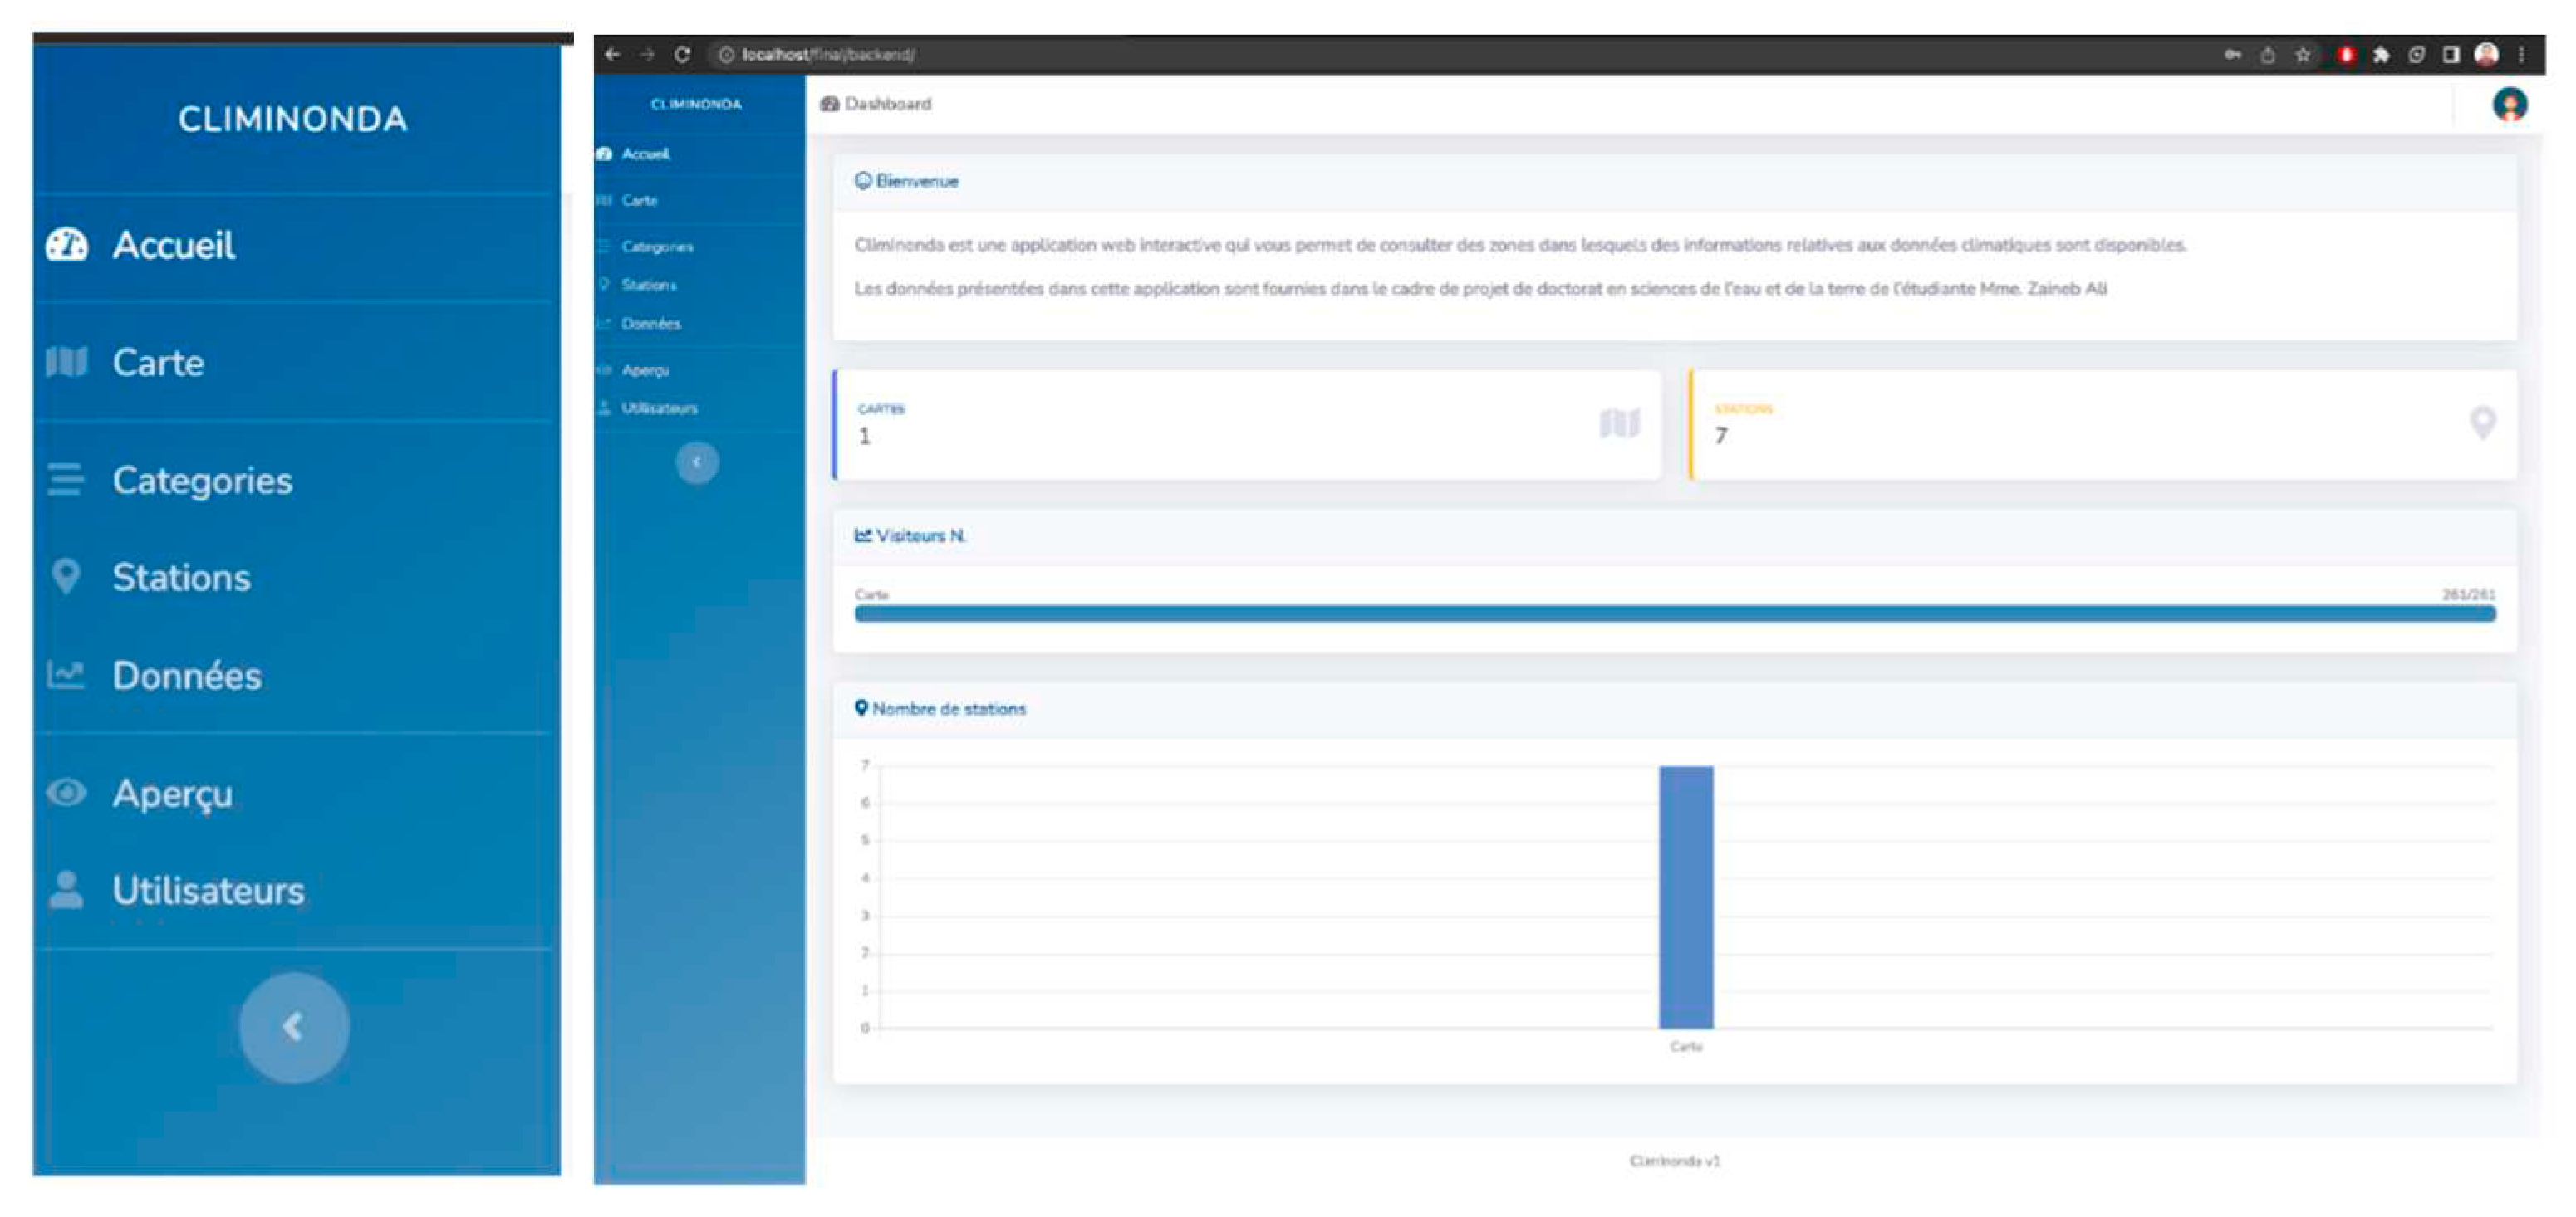
Task: Click the Utilisateurs person icon in enlarged sidebar
Action: [x=66, y=889]
